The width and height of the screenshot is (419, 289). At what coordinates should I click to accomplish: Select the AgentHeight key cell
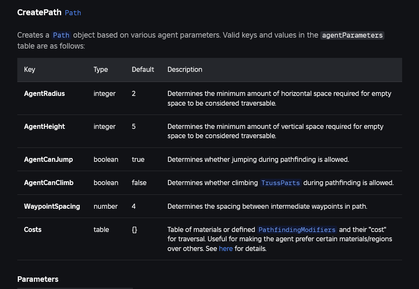coord(44,127)
